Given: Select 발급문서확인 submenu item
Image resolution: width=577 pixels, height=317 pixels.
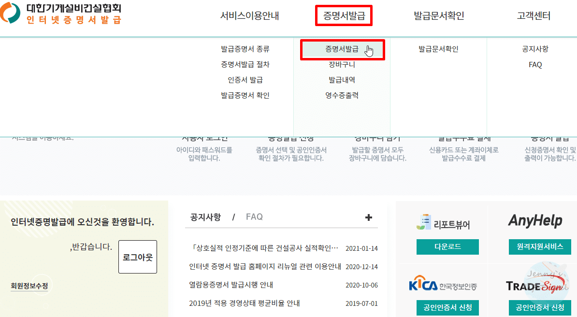Looking at the screenshot, I should point(438,49).
